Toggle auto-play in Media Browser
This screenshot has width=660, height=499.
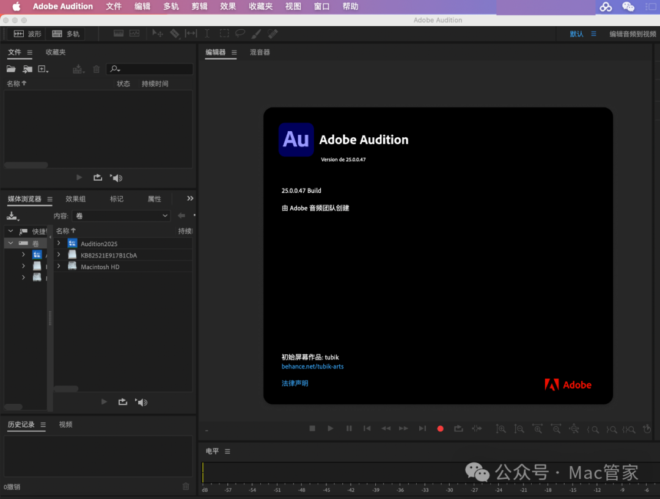coord(141,402)
